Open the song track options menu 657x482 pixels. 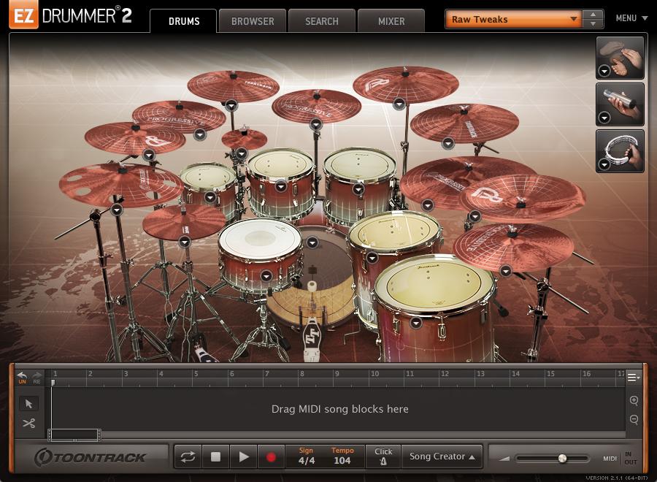(x=633, y=378)
